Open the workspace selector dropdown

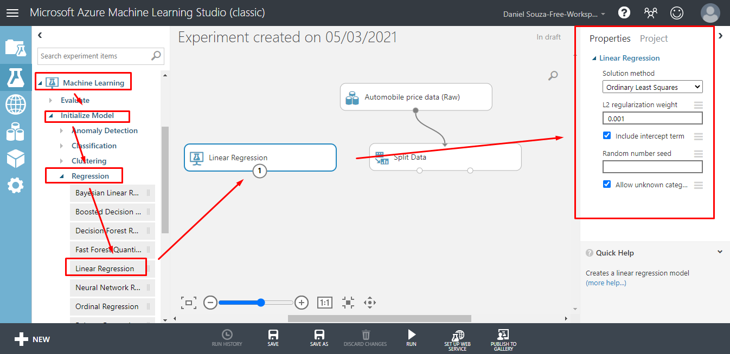(555, 14)
